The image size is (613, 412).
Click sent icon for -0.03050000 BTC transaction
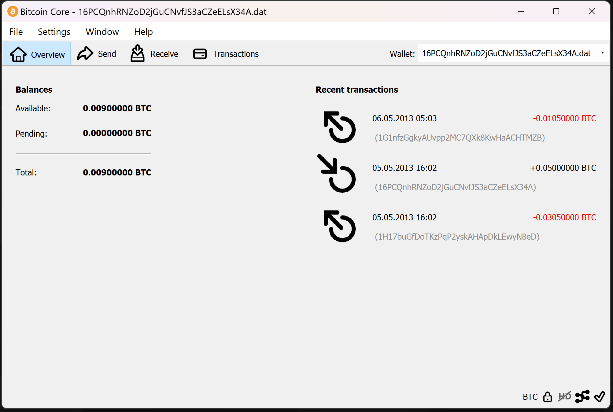[x=339, y=226]
